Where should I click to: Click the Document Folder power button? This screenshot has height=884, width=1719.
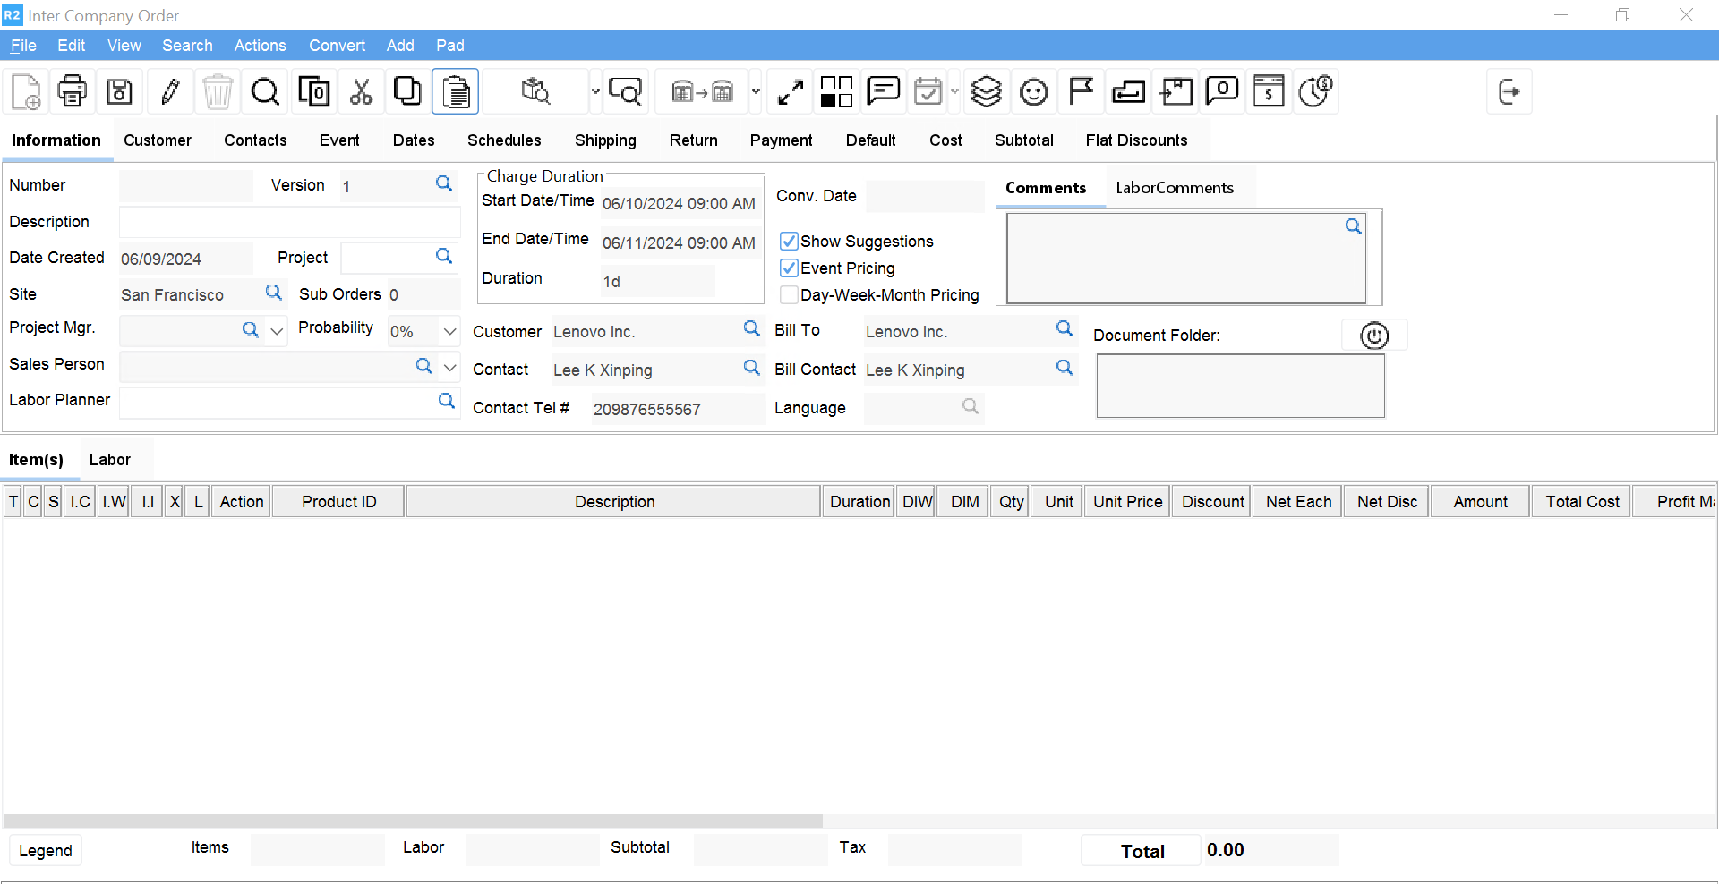point(1373,336)
